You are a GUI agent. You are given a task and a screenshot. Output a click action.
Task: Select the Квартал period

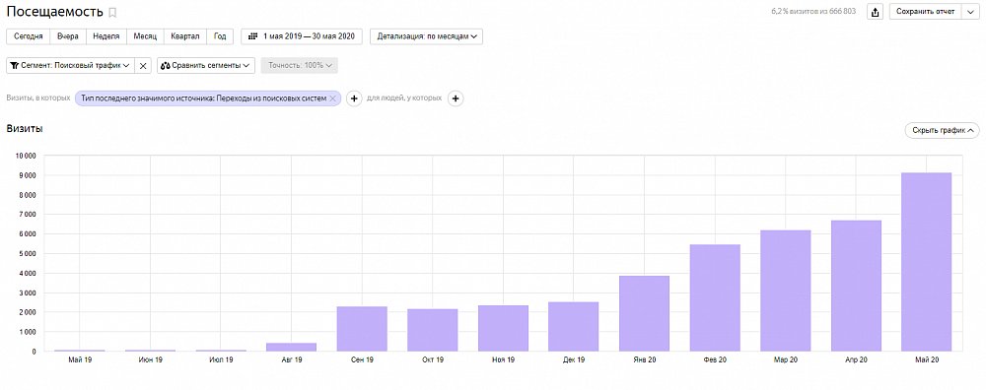click(x=185, y=36)
